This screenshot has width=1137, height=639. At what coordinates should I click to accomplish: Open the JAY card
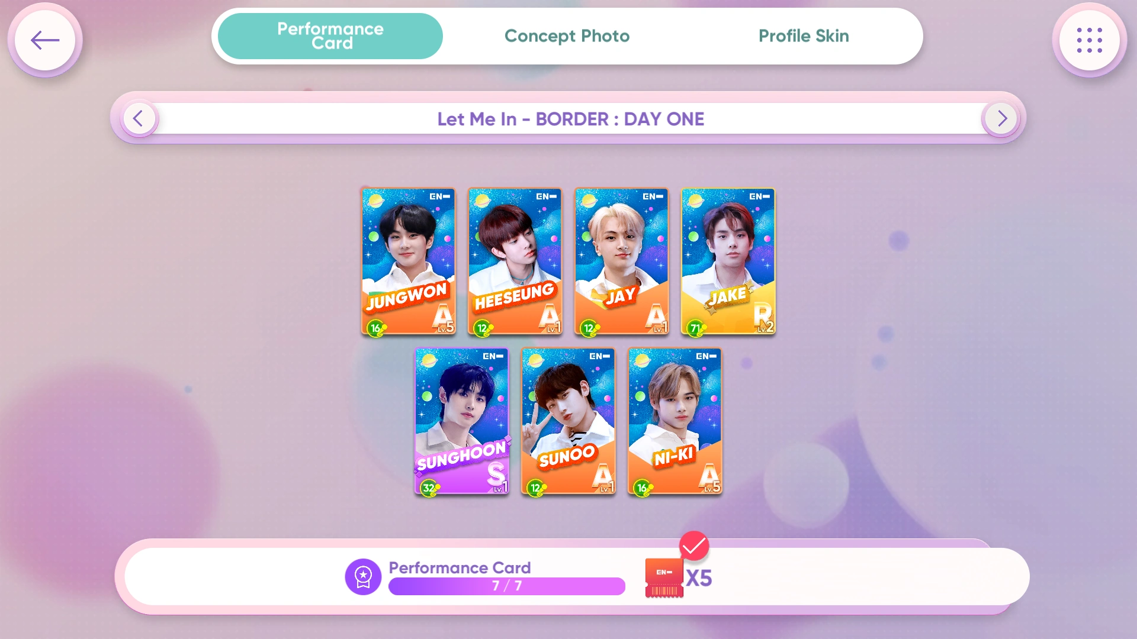(x=622, y=262)
